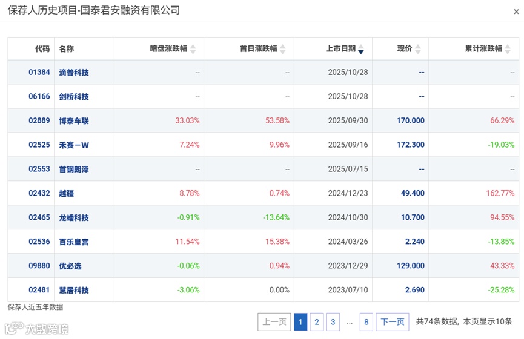Open stock code 02553

39,169
